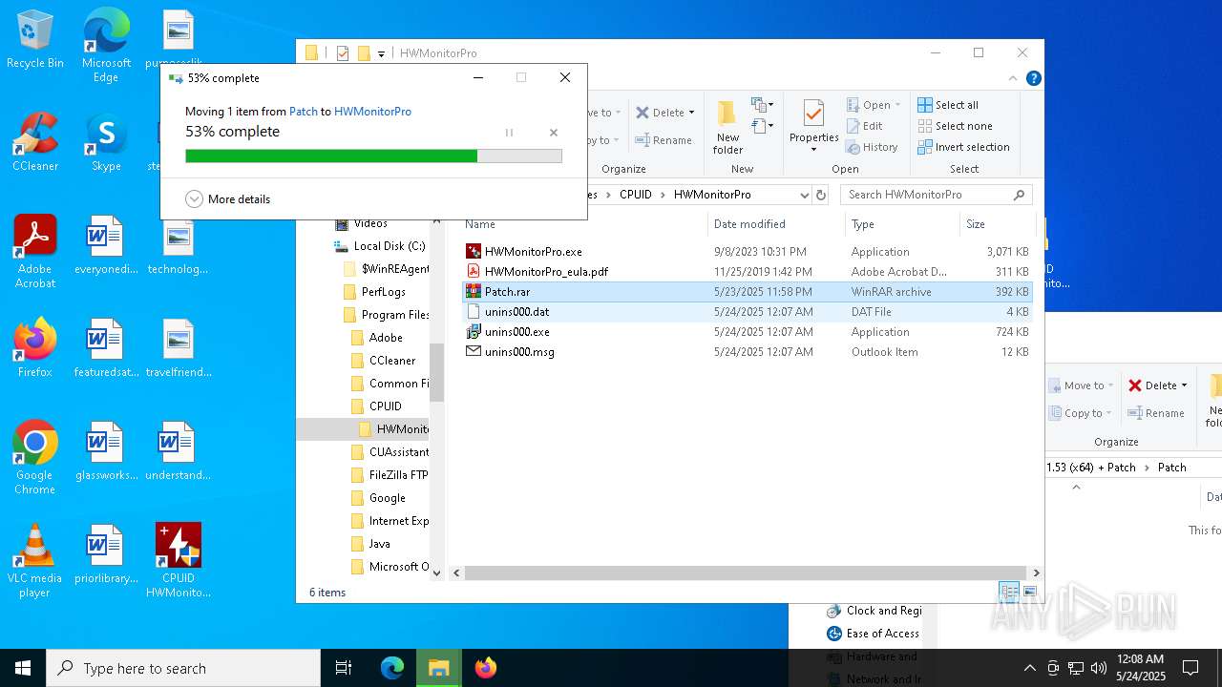Switch to large icons view layout

[1030, 593]
